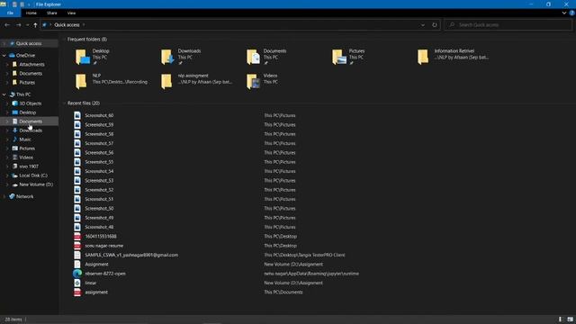Click the path text This PC\Documents
Image resolution: width=576 pixels, height=324 pixels.
pyautogui.click(x=283, y=292)
